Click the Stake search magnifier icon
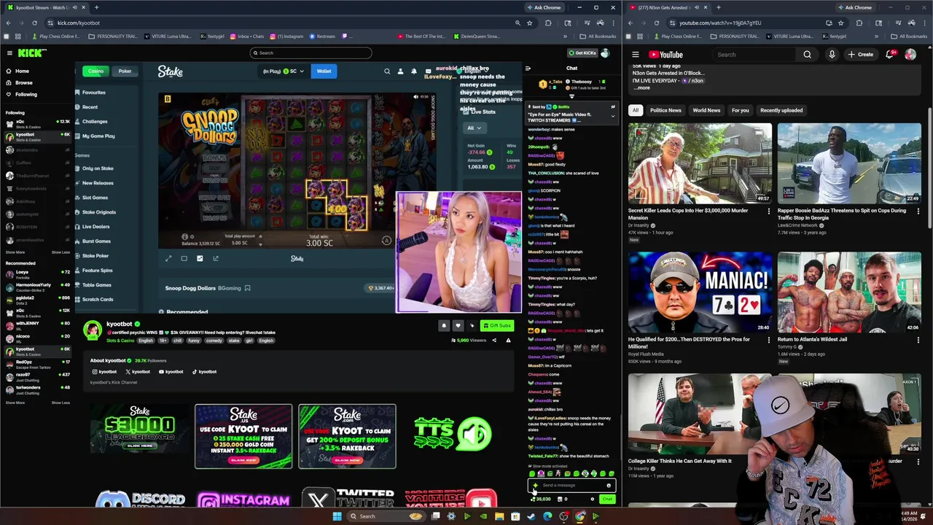The image size is (933, 525). (387, 71)
